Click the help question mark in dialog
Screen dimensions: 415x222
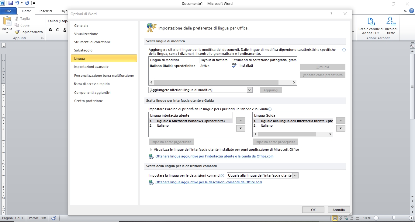click(331, 14)
